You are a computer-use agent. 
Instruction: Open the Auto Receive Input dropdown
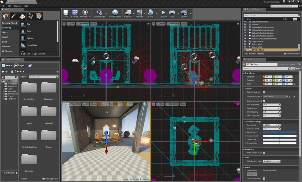tap(271, 161)
